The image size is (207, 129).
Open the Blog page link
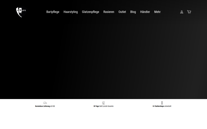(133, 12)
